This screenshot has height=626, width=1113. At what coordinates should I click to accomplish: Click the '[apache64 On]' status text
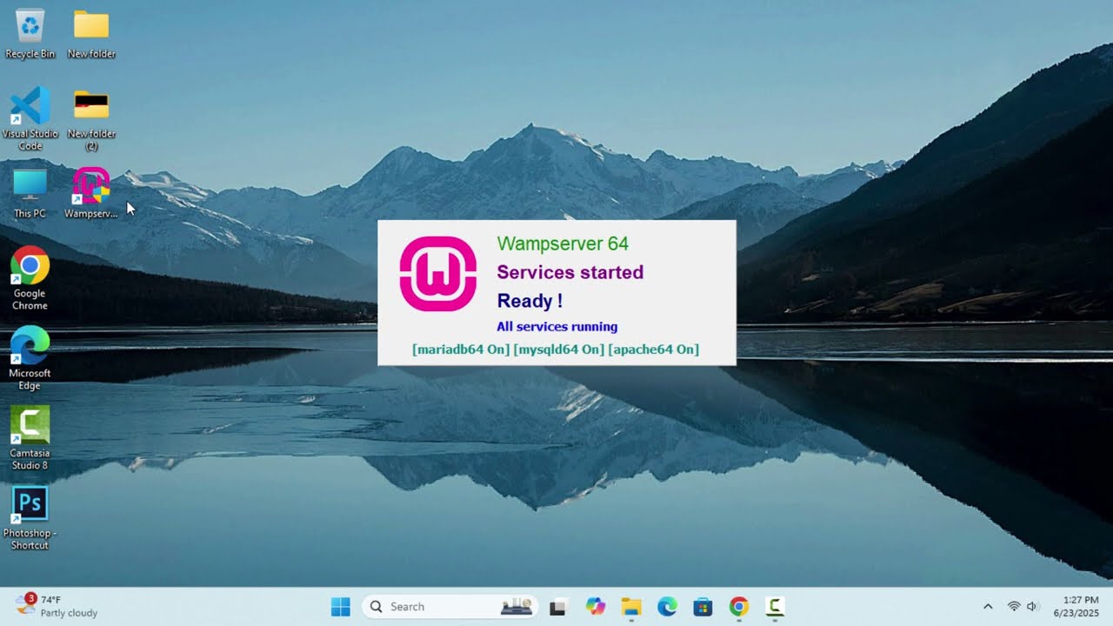(x=653, y=350)
